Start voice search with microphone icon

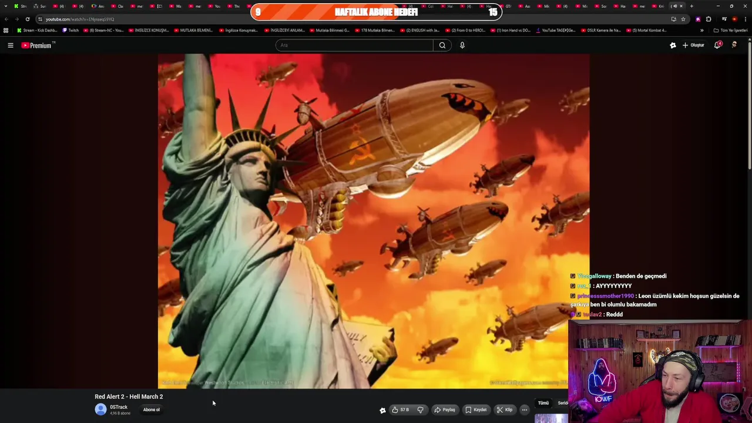point(462,45)
